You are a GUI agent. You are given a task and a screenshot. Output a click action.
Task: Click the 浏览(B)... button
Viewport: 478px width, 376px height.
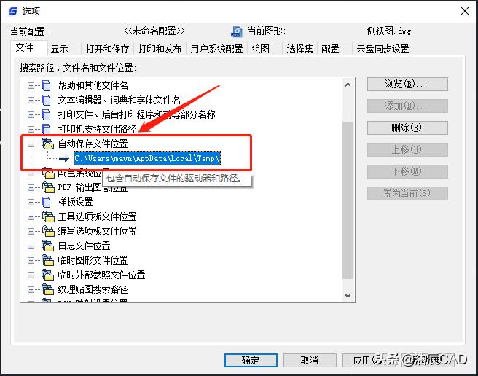tap(407, 84)
